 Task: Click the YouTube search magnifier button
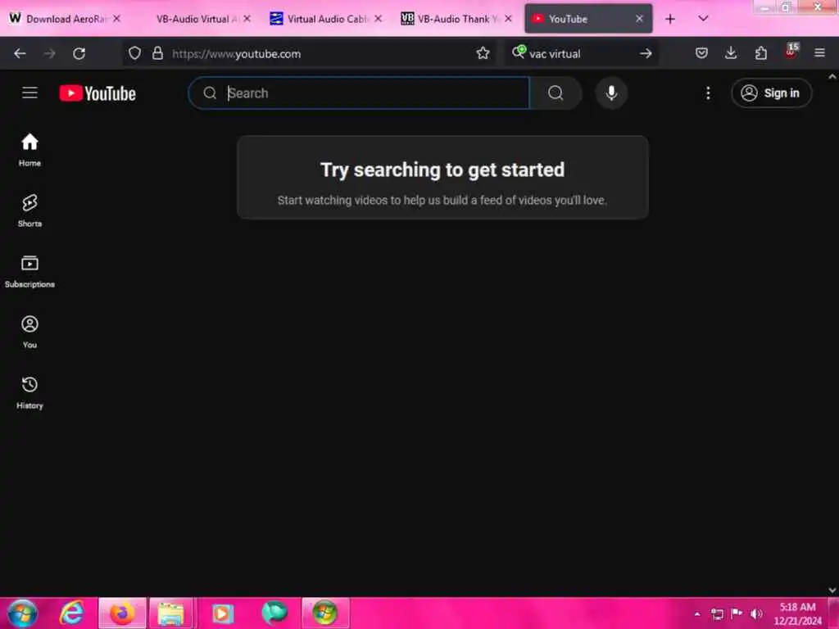556,93
